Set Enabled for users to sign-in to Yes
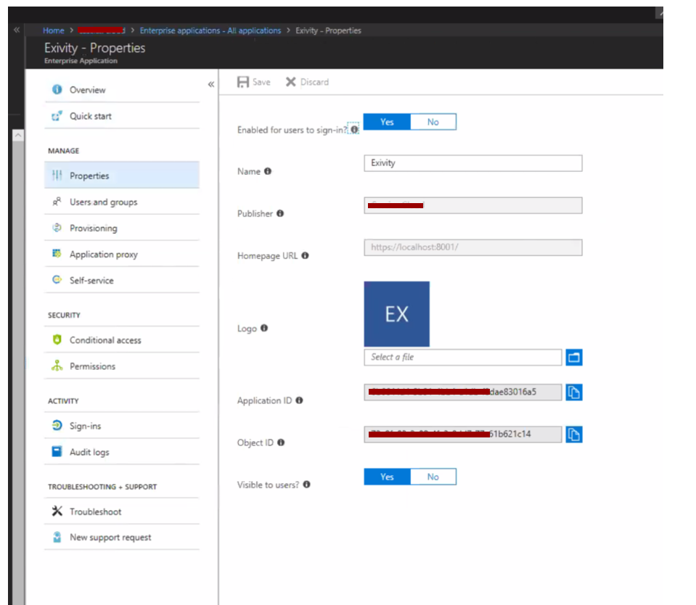The image size is (696, 605). pyautogui.click(x=387, y=122)
